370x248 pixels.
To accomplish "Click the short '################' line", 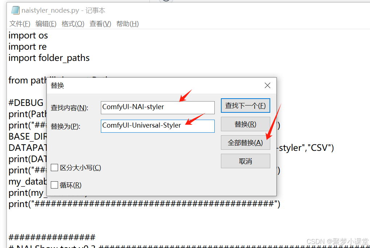I will pos(52,237).
